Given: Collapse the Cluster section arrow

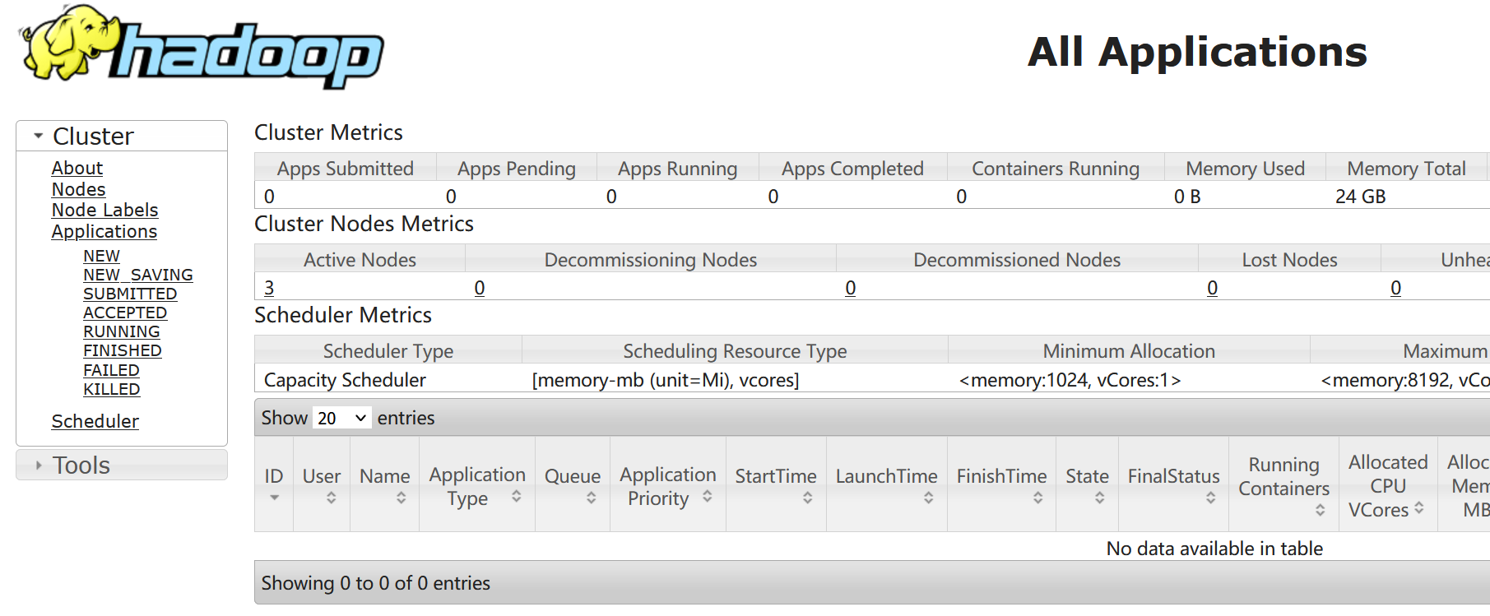Looking at the screenshot, I should (x=38, y=136).
